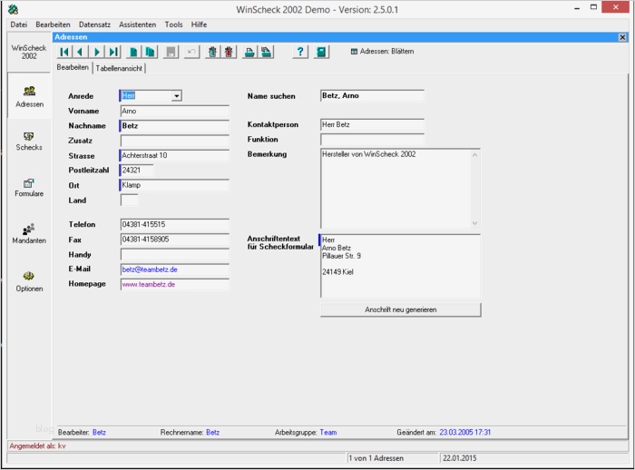Switch to the Tabellenansicht tab
635x470 pixels.
coord(119,68)
